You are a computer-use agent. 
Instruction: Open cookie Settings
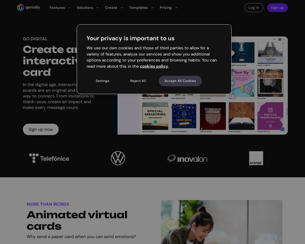click(x=102, y=81)
